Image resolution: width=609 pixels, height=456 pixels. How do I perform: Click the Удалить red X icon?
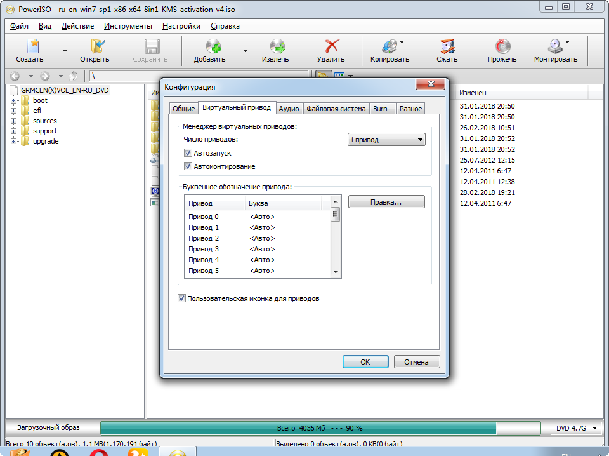pyautogui.click(x=331, y=46)
